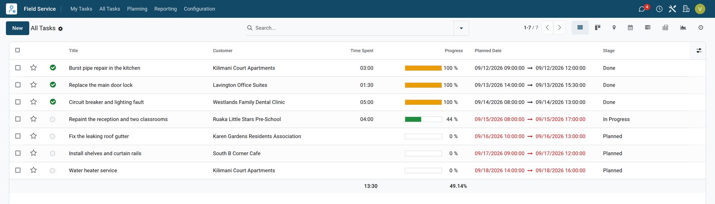Switch to activity view
This screenshot has width=715, height=204.
coord(701,28)
